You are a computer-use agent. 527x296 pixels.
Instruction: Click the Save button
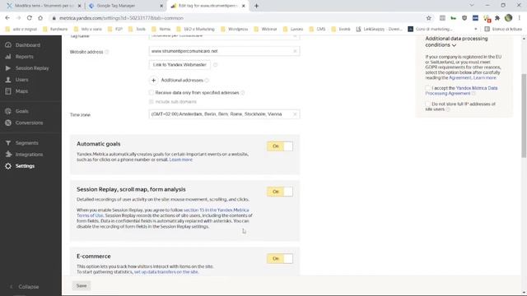[x=82, y=286]
